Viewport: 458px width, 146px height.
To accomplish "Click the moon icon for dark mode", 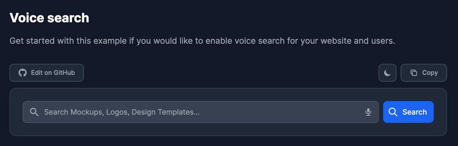I will (x=387, y=73).
